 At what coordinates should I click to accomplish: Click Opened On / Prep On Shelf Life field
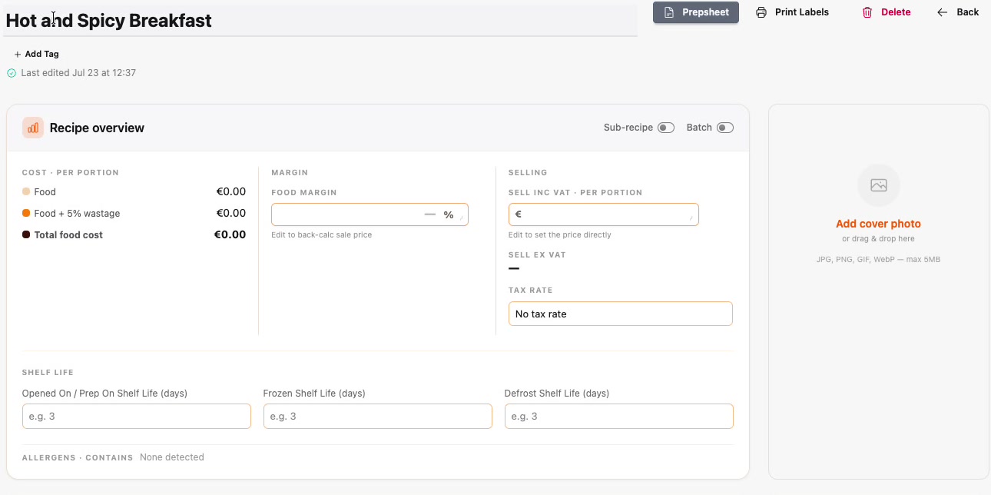coord(137,416)
